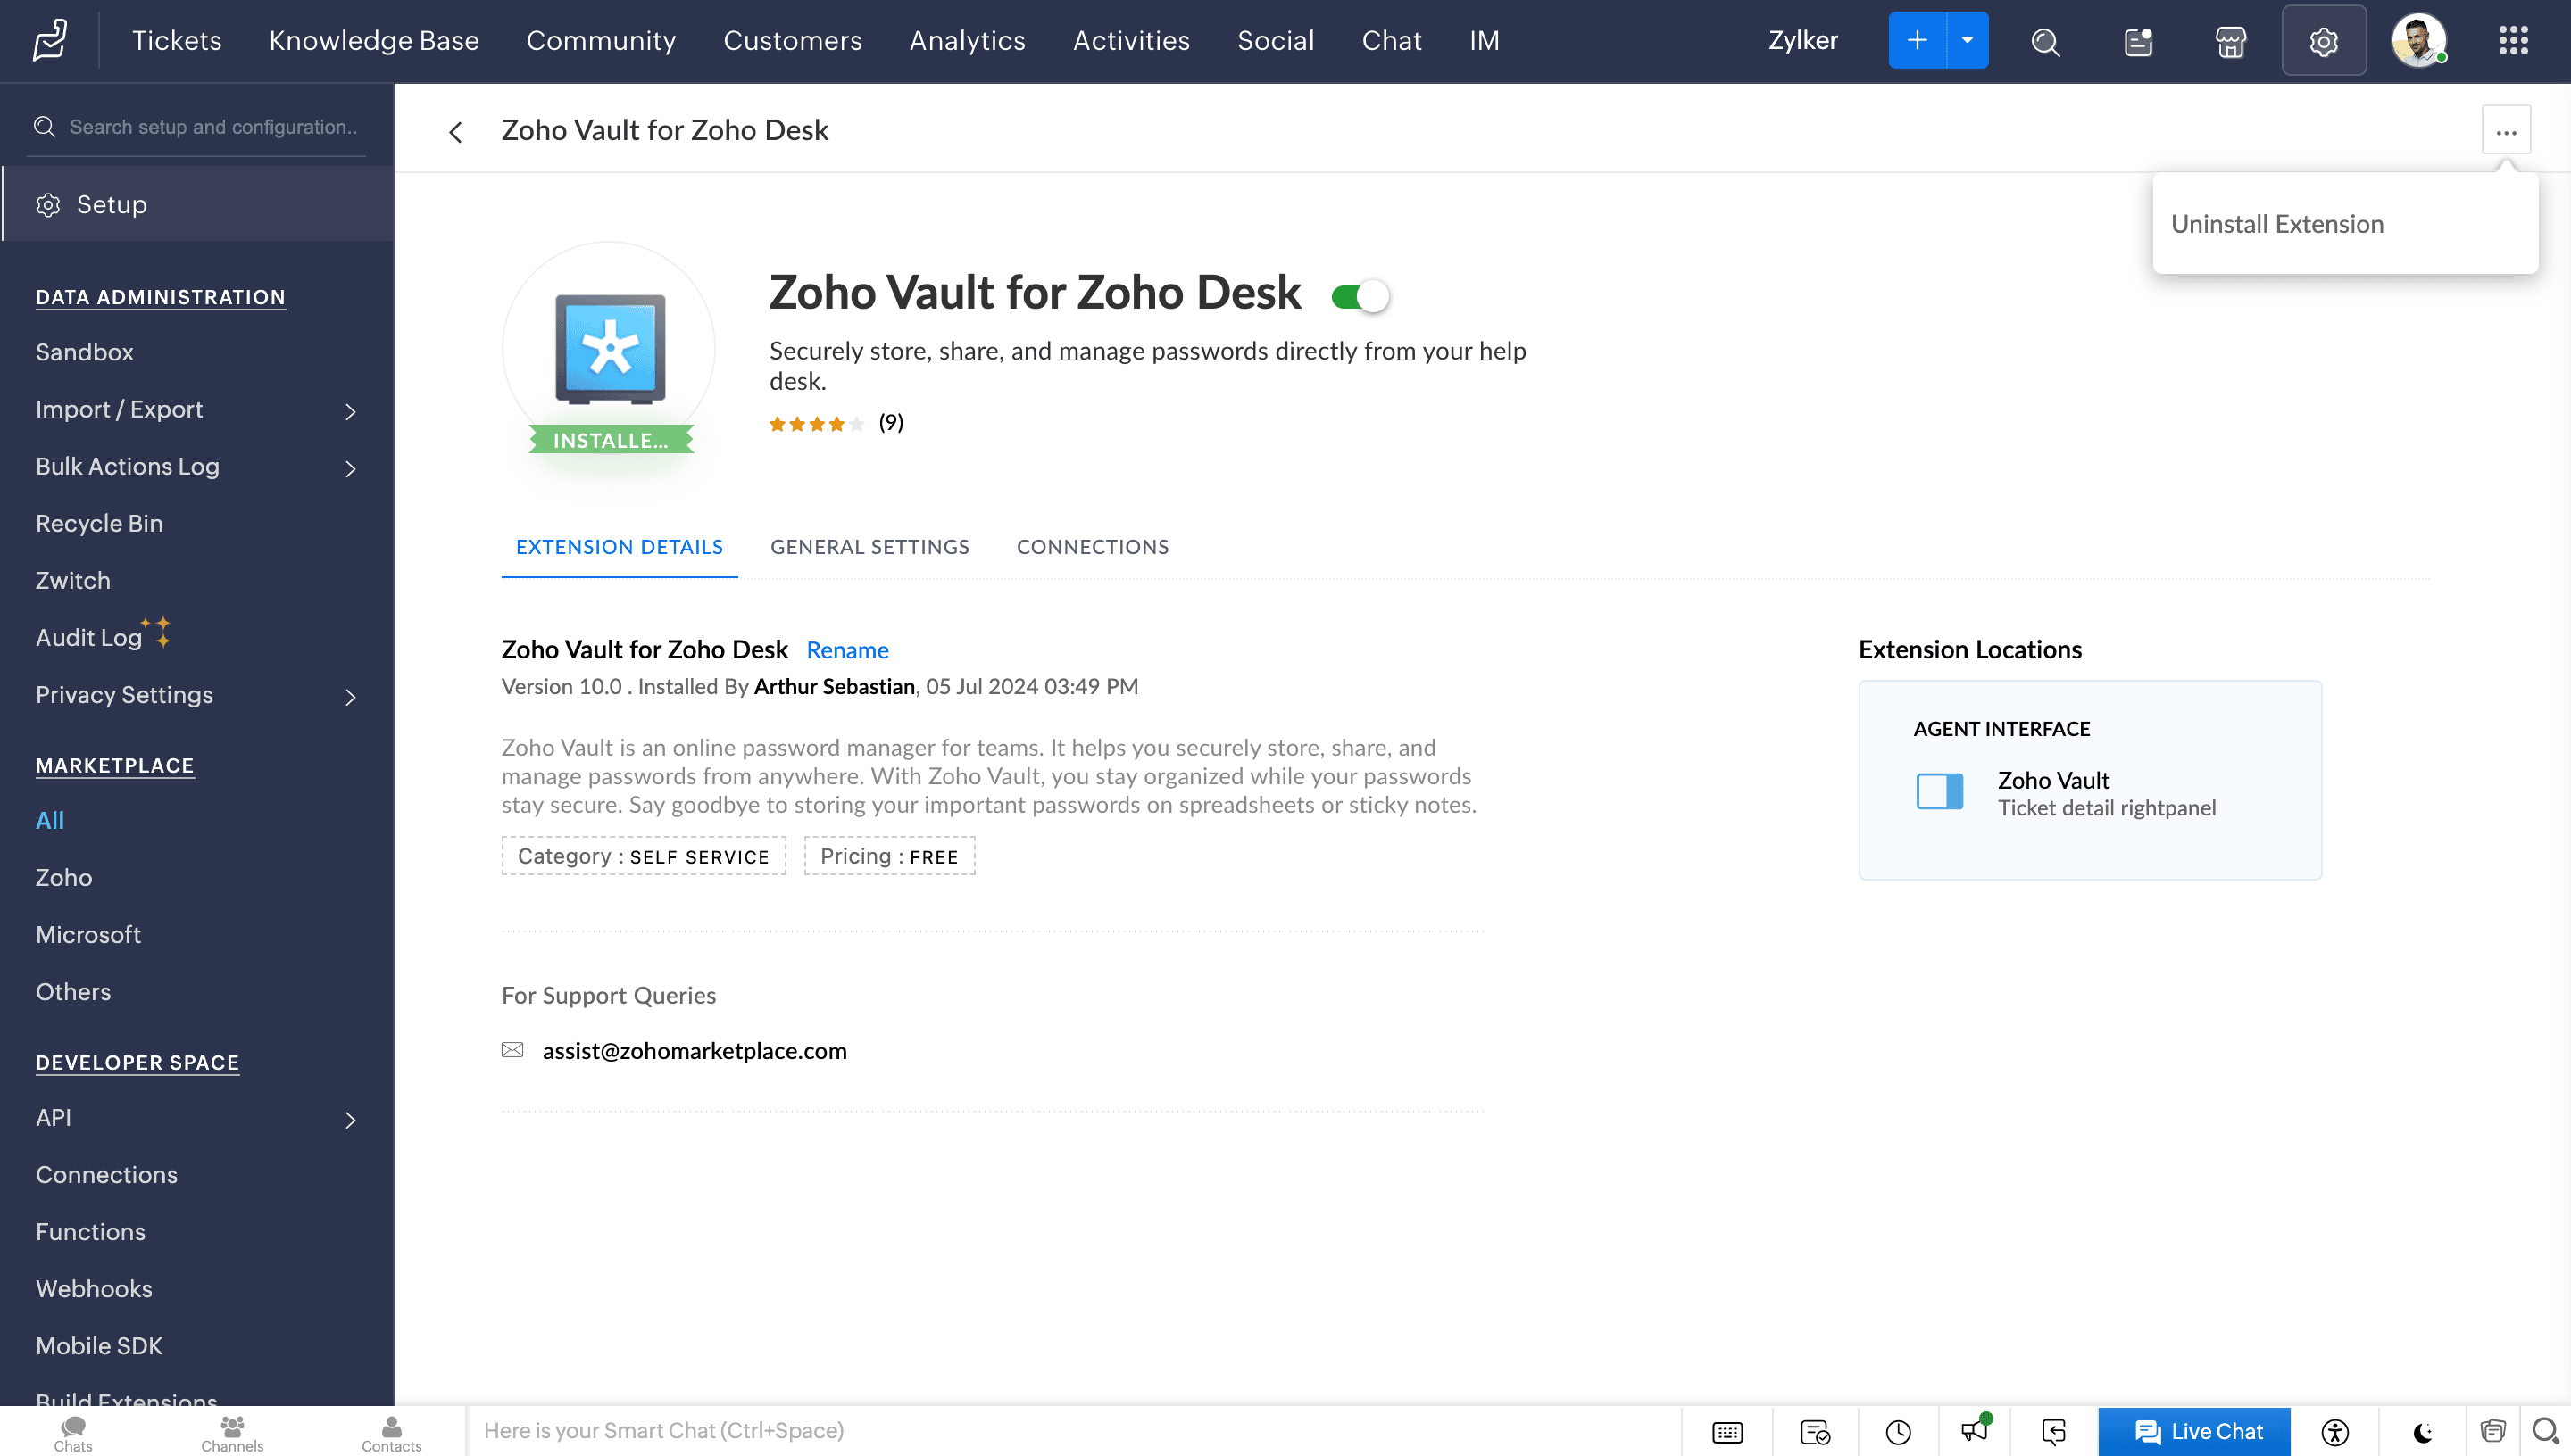Expand the Import / Export submenu
Screen dimensions: 2571x1456
pyautogui.click(x=350, y=411)
